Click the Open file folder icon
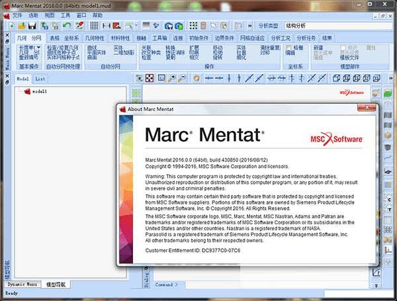Image resolution: width=397 pixels, height=301 pixels. (x=22, y=26)
